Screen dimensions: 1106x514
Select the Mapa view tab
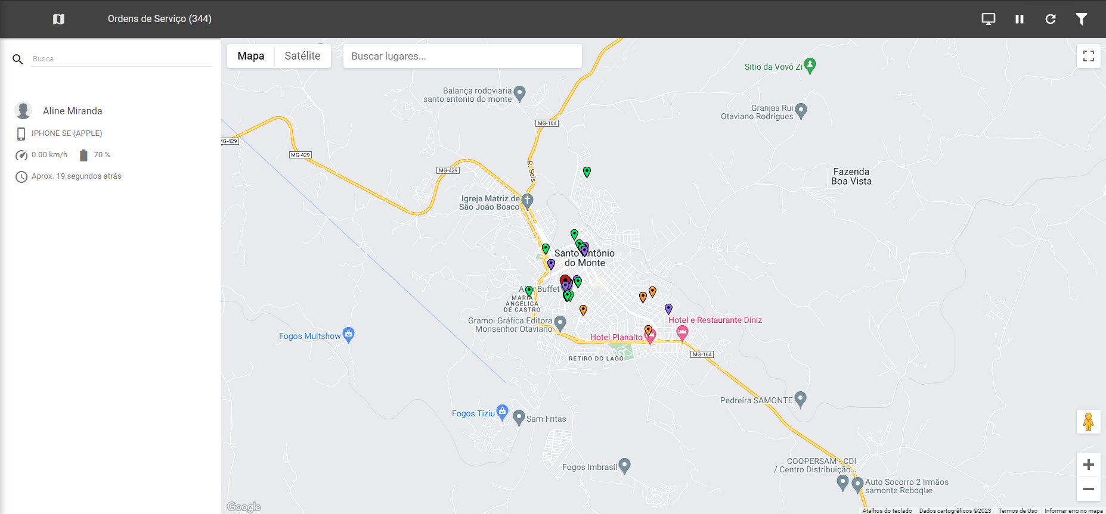(250, 56)
